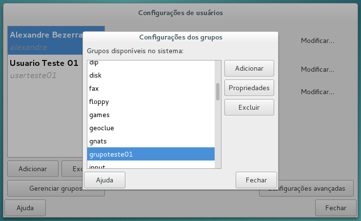Click Adicionar in the groups dialog
Screen dimensions: 361x221
(249, 68)
